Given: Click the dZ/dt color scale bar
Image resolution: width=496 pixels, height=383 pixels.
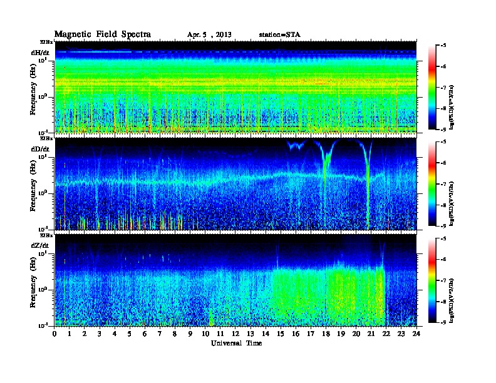Looking at the screenshot, I should pyautogui.click(x=432, y=280).
